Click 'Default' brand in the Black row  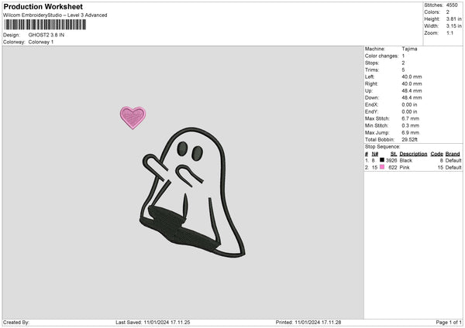[x=453, y=160]
